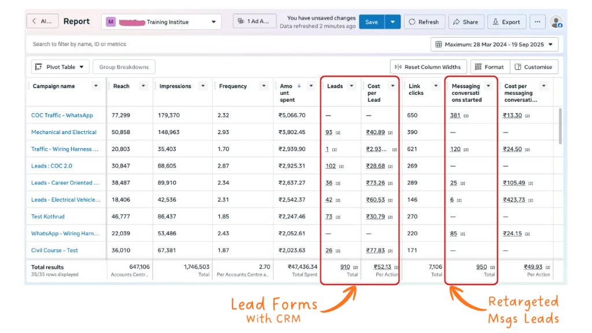The image size is (592, 333).
Task: Toggle the Amount spent sort arrow
Action: pyautogui.click(x=299, y=86)
